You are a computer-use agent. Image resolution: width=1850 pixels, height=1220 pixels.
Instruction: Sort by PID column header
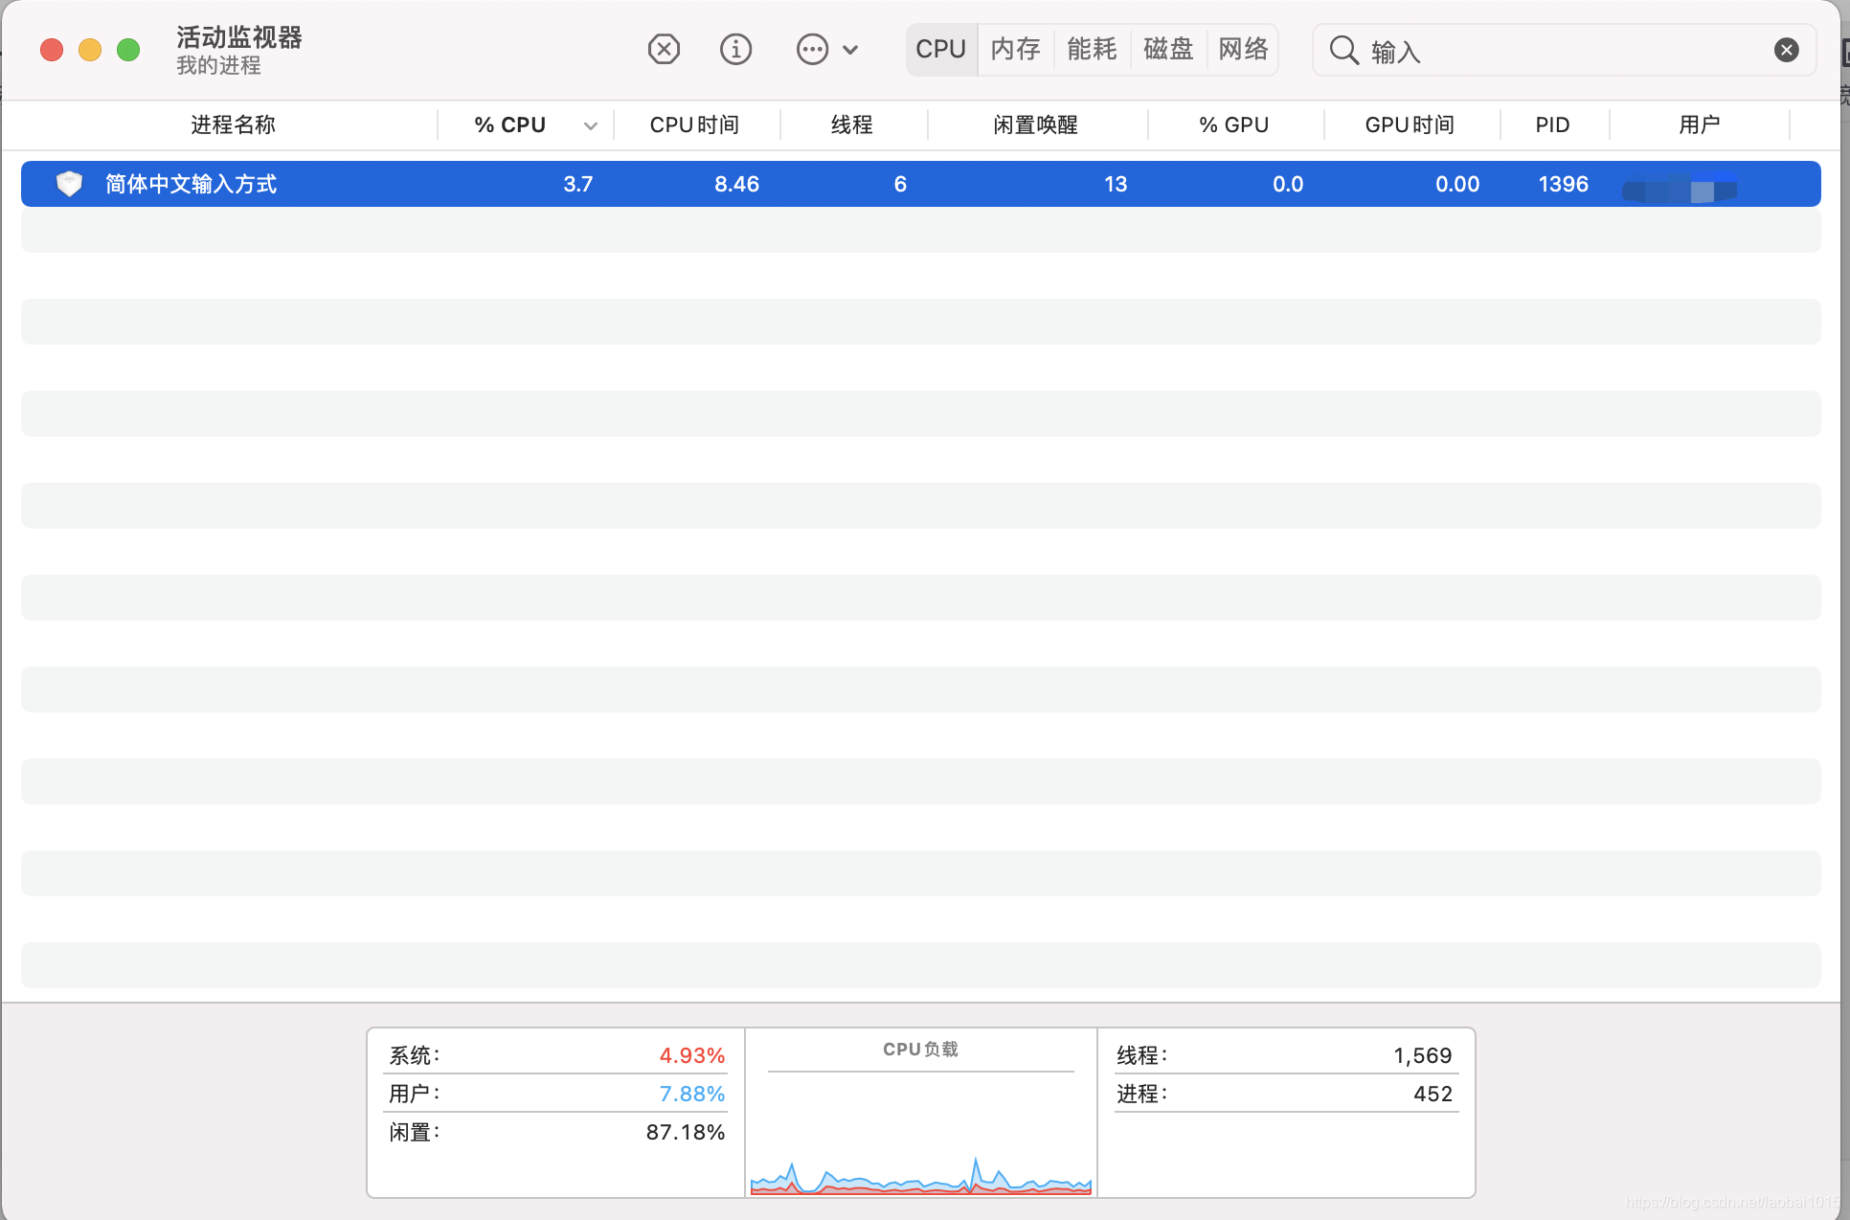tap(1552, 124)
